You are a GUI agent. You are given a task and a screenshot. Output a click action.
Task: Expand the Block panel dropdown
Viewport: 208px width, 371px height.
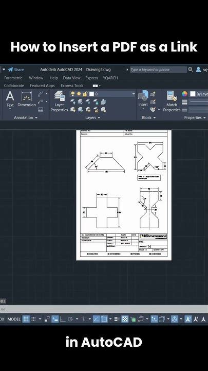pyautogui.click(x=149, y=117)
